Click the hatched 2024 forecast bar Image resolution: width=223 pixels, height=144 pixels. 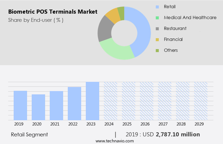[x=110, y=101]
